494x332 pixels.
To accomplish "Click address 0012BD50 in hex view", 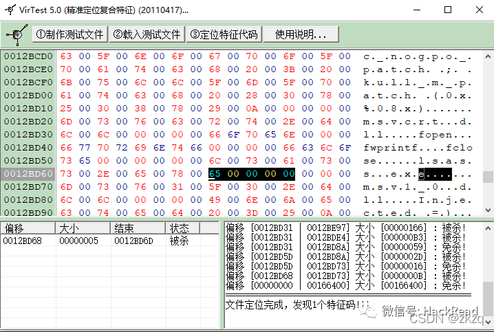I will pyautogui.click(x=28, y=161).
